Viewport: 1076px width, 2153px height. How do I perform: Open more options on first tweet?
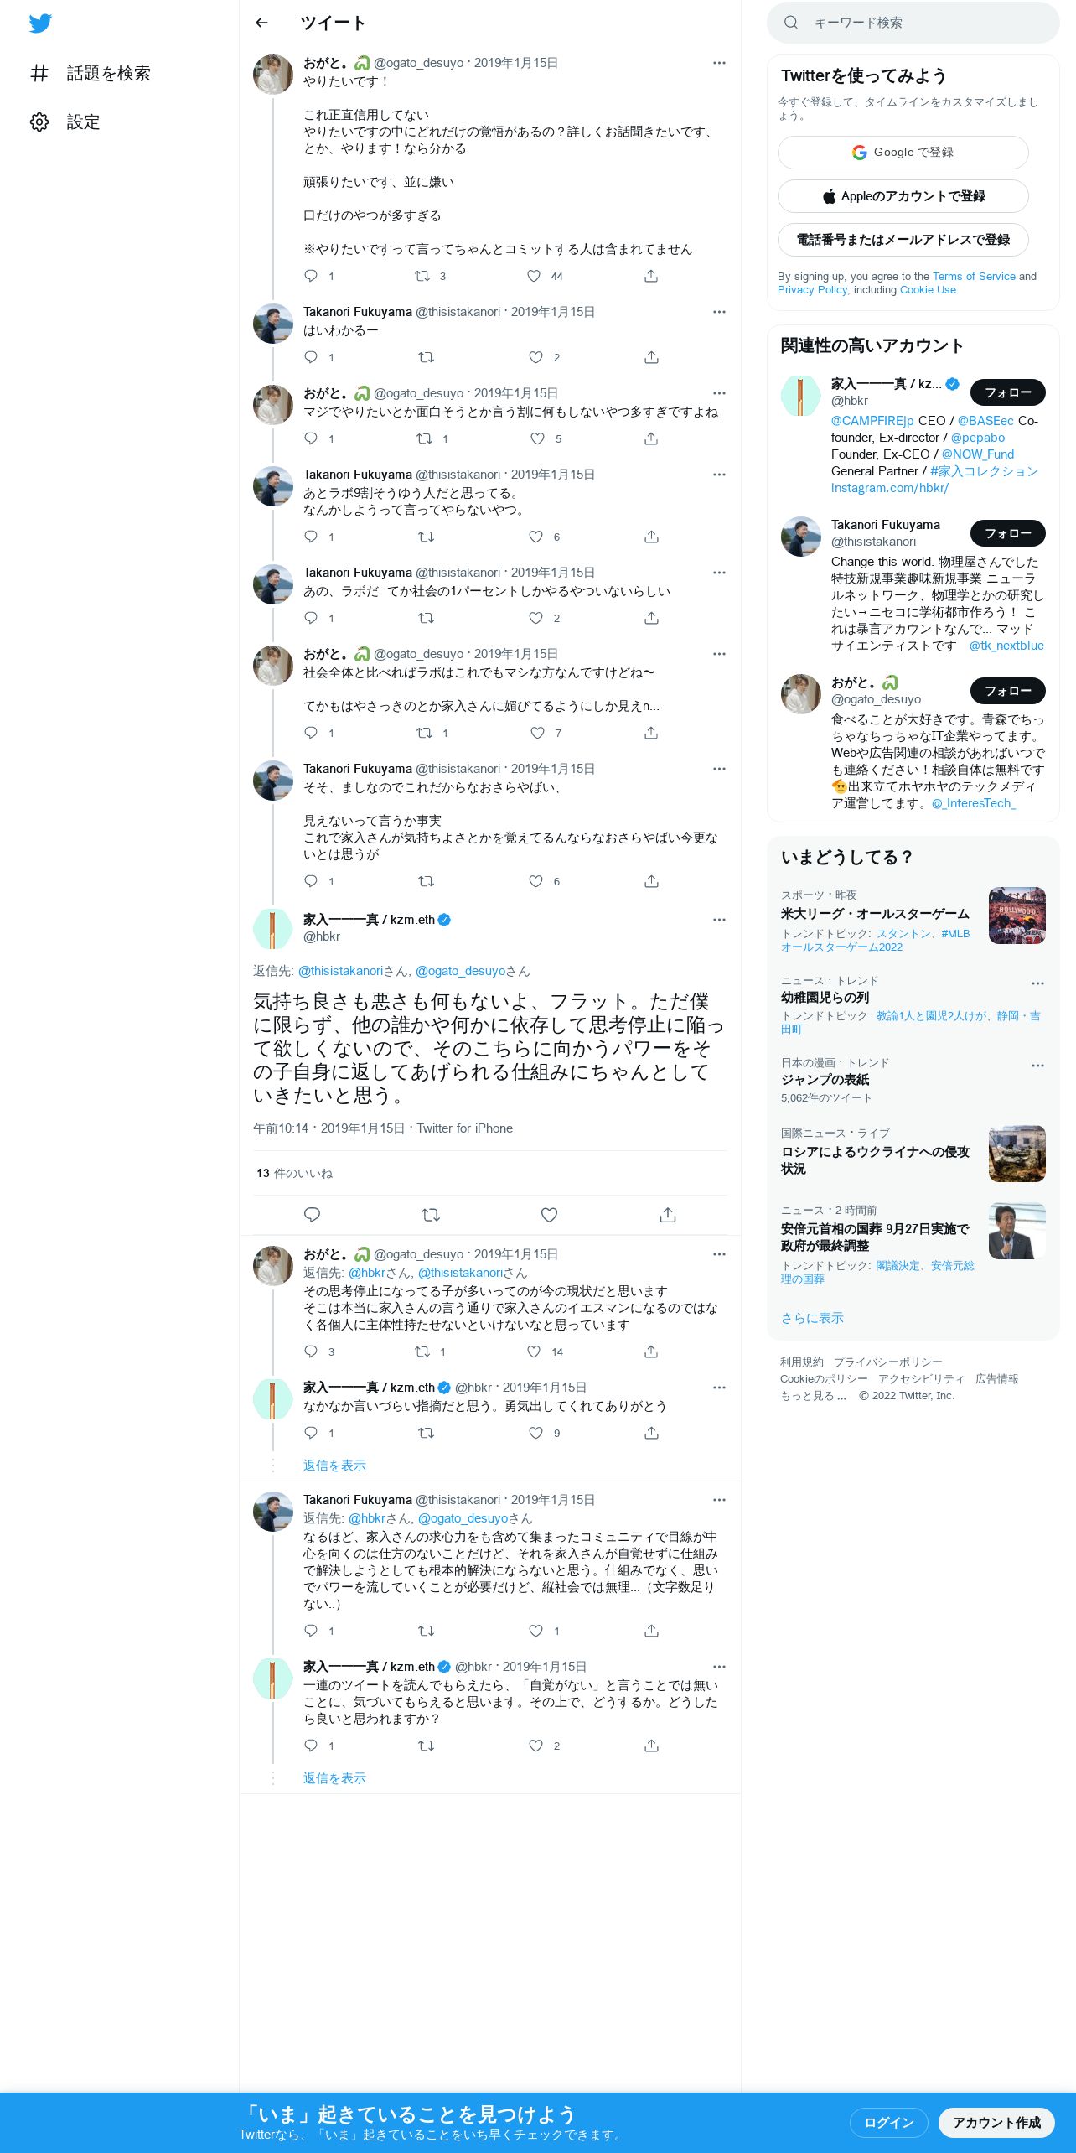pos(719,63)
